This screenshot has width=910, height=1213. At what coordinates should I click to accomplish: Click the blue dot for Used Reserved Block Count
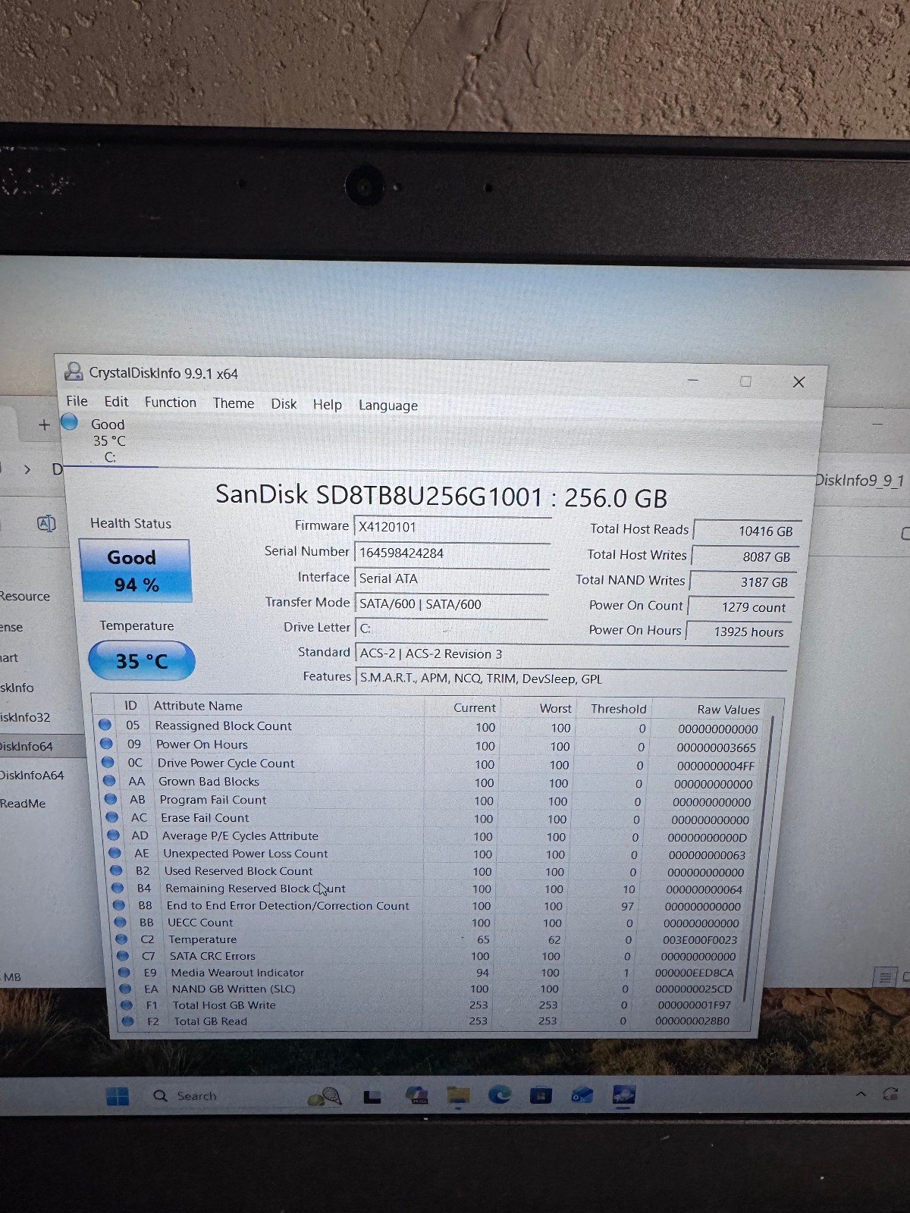click(116, 870)
